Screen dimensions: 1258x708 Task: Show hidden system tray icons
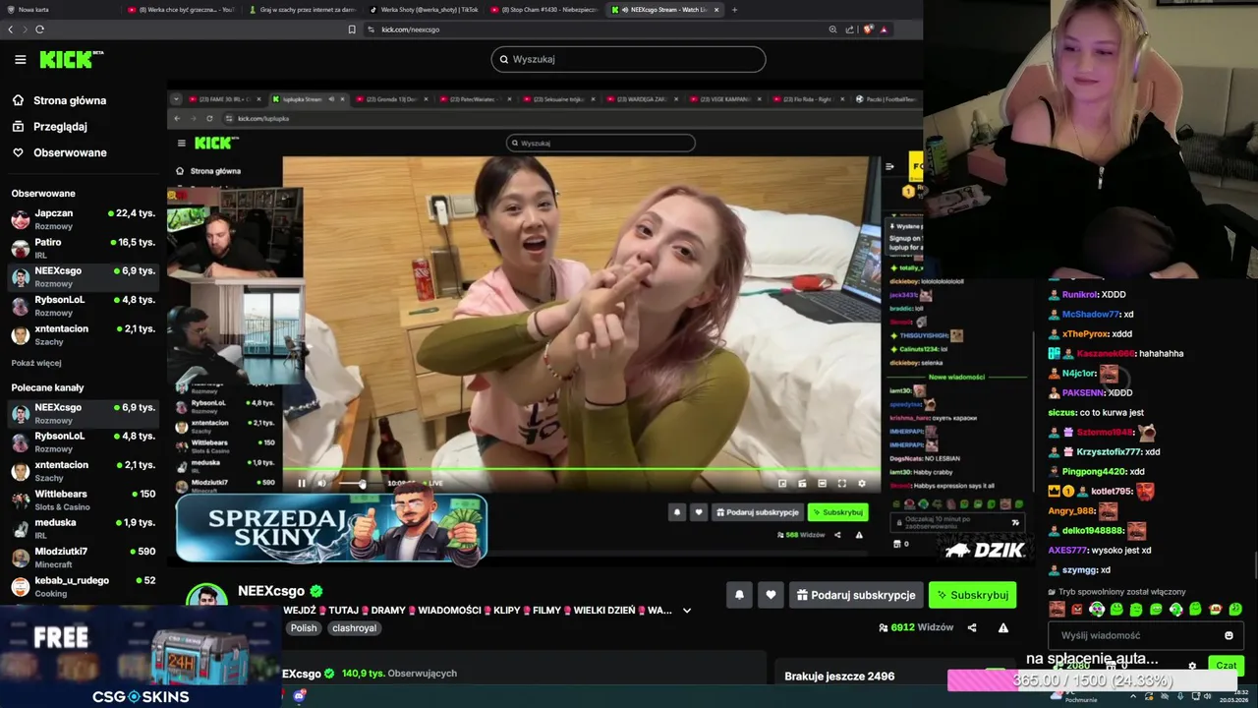click(1133, 696)
